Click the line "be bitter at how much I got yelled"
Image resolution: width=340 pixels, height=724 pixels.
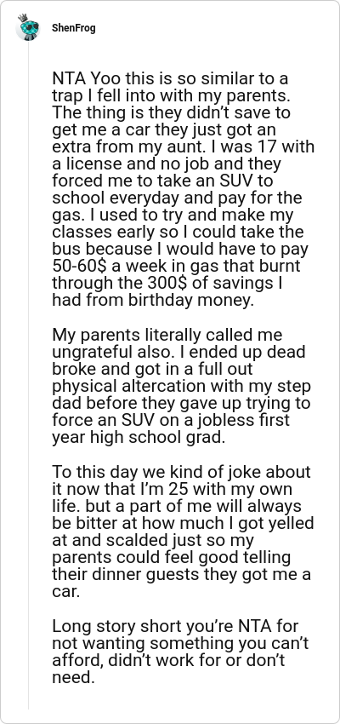(x=183, y=524)
